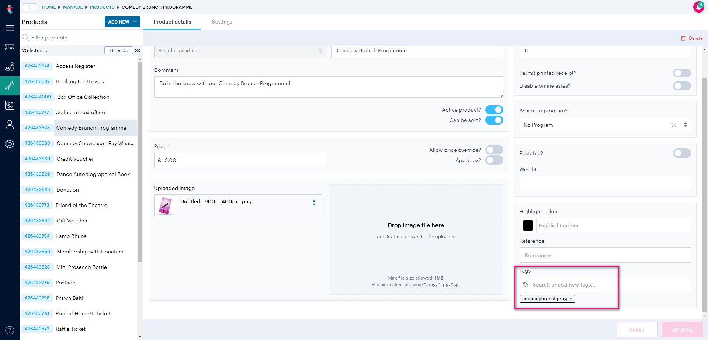Toggle listing ids visibility eye icon

[138, 50]
